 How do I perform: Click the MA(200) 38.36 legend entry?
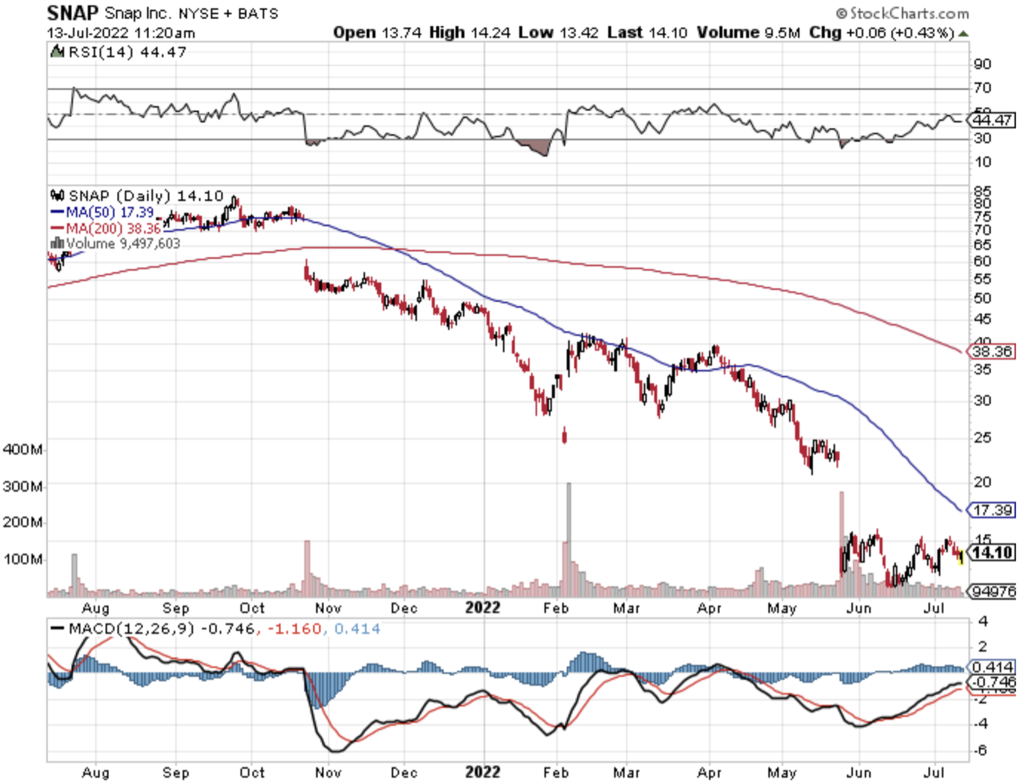point(114,228)
